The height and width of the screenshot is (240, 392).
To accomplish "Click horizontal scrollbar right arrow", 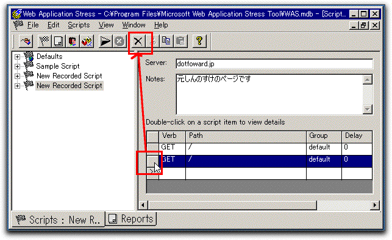I will tap(375, 205).
